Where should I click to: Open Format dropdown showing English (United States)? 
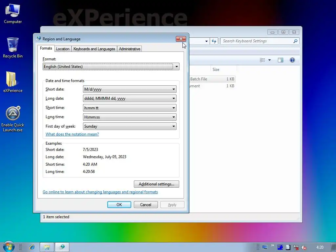tap(111, 67)
